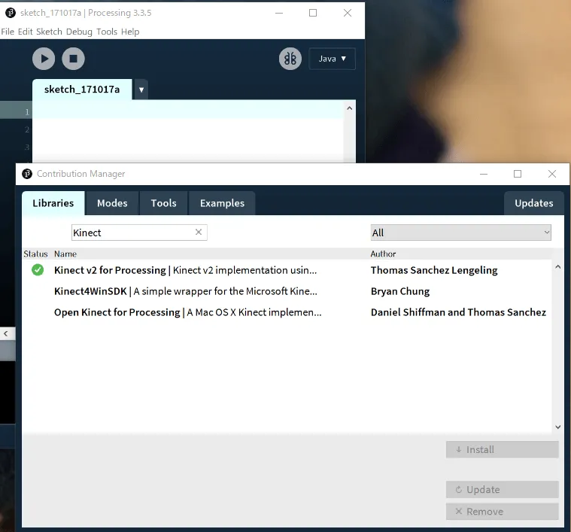
Task: Open the Debug menu
Action: click(x=79, y=32)
